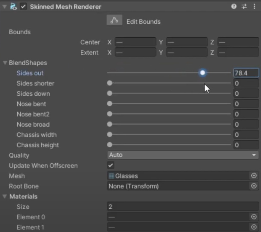Open object picker for Material Element 0
Viewport: 261px width, 232px height.
(x=254, y=217)
